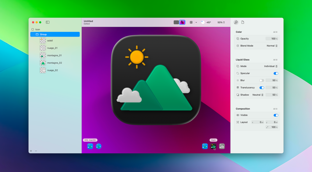
Task: Choose the circular platform preview icon
Action: pyautogui.click(x=98, y=146)
